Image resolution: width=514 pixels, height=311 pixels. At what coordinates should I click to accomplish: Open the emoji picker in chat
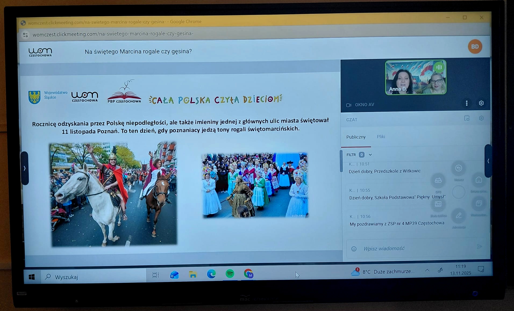coord(354,249)
